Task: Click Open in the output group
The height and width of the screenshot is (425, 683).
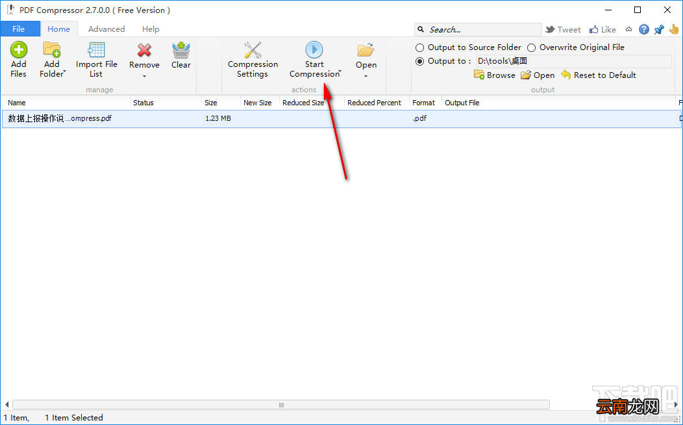Action: click(538, 75)
